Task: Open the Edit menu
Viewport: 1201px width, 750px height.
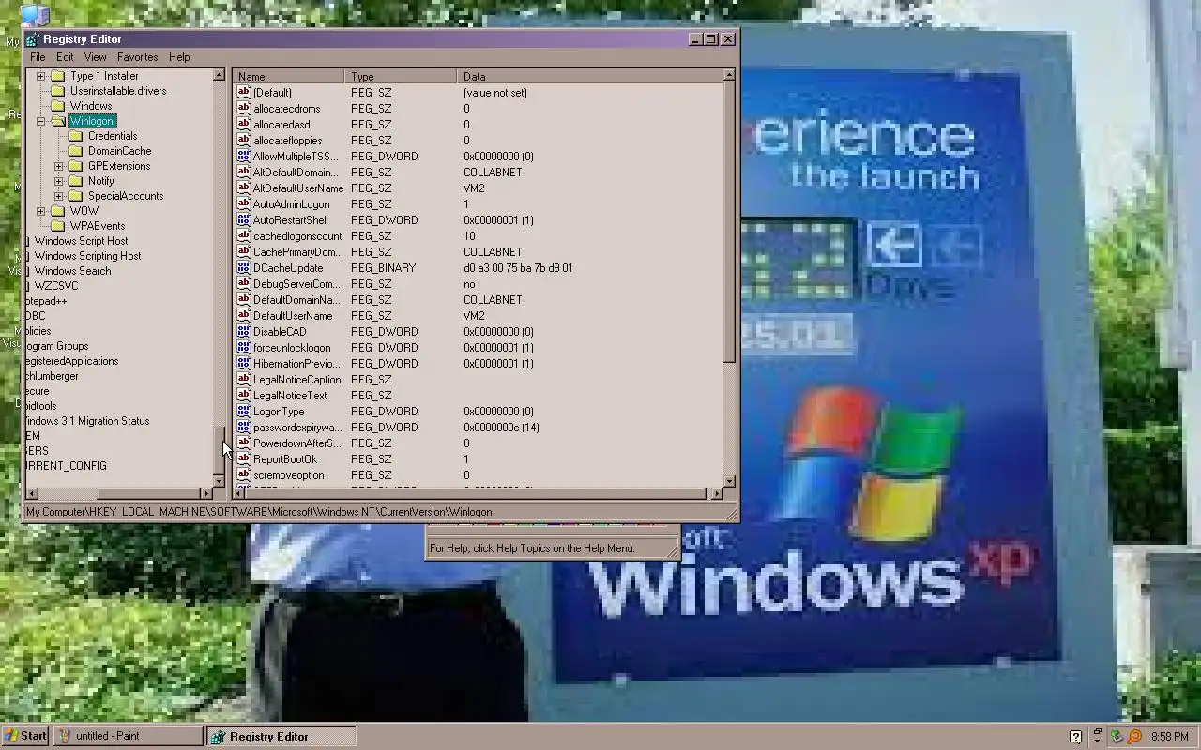Action: coord(65,57)
